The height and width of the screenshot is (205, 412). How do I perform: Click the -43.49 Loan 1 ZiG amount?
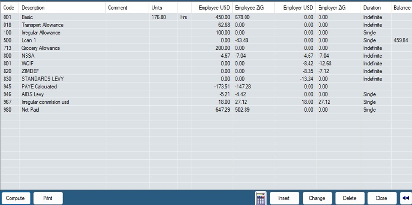pyautogui.click(x=242, y=40)
